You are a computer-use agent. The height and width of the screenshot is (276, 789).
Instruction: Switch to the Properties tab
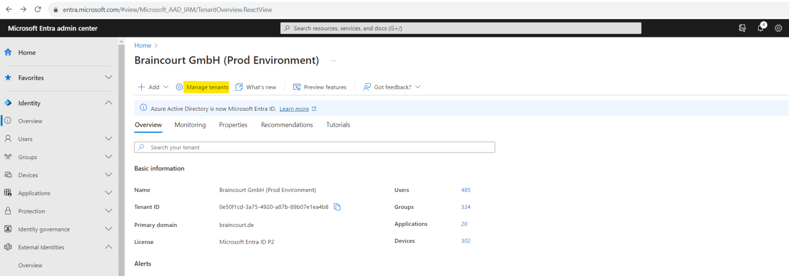point(233,125)
